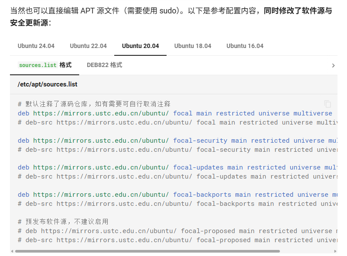Click the commented deb-src focal-security line

pyautogui.click(x=177, y=150)
